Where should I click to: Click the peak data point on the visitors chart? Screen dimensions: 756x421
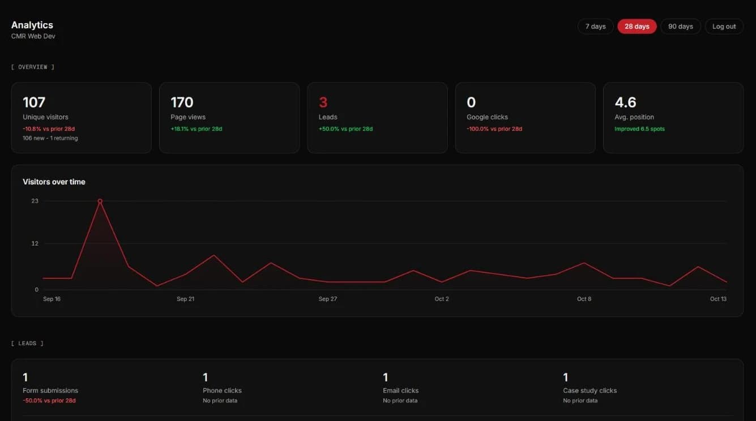tap(100, 201)
